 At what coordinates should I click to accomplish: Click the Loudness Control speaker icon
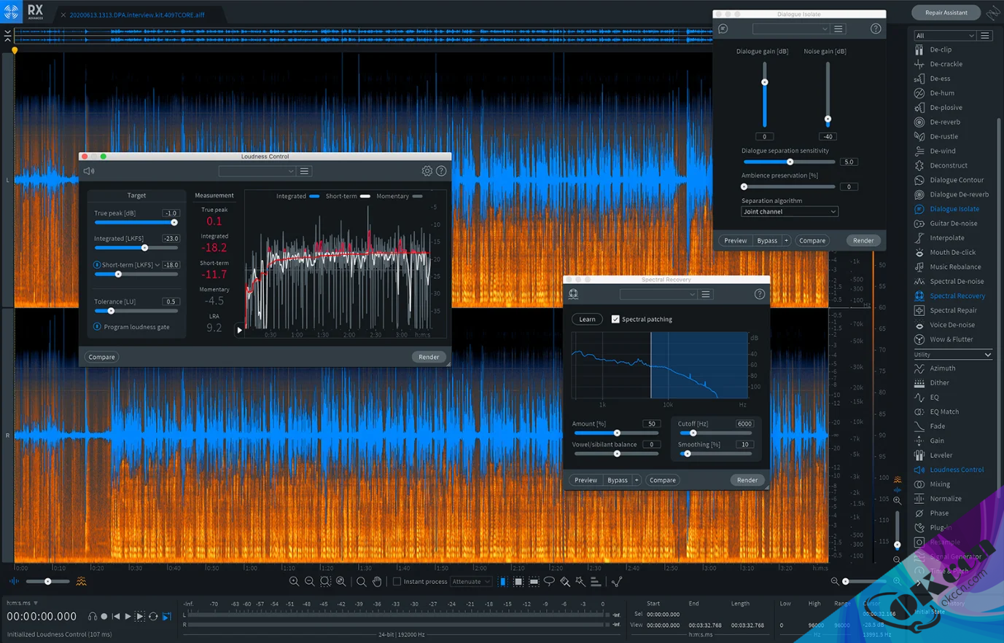click(x=89, y=171)
